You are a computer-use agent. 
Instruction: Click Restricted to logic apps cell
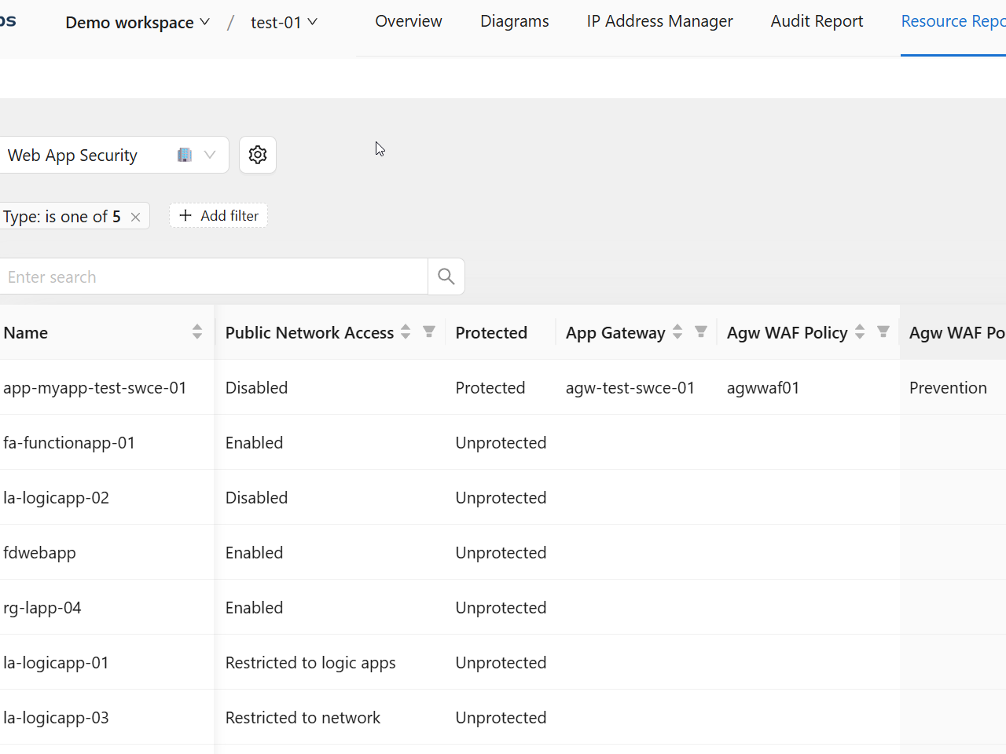(310, 662)
